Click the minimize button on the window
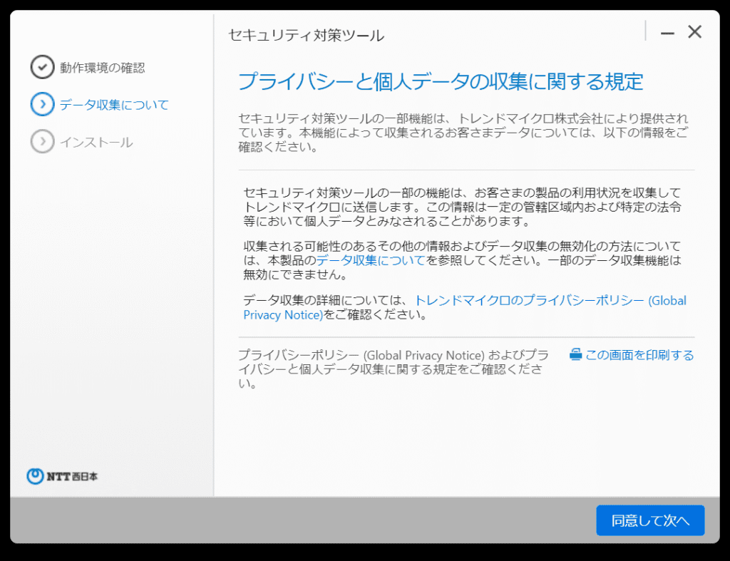The height and width of the screenshot is (561, 730). tap(667, 32)
